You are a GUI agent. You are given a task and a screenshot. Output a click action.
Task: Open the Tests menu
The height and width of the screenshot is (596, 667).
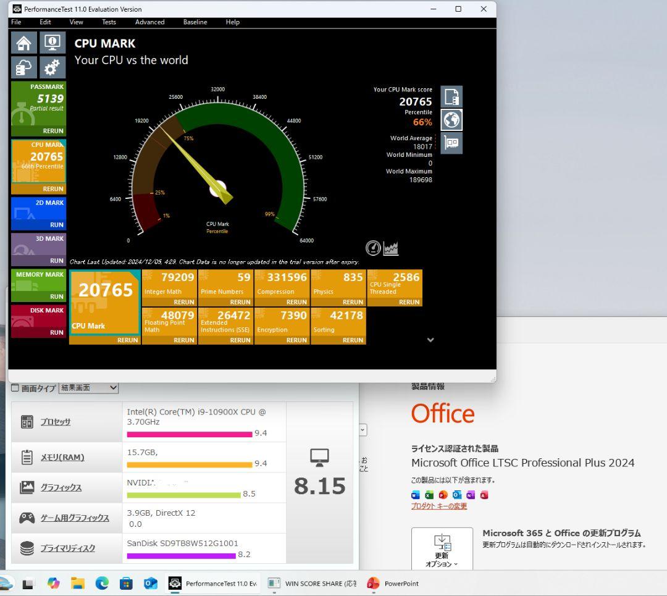109,22
